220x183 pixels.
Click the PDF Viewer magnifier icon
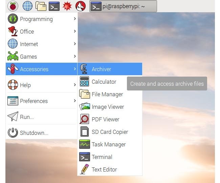pos(84,119)
